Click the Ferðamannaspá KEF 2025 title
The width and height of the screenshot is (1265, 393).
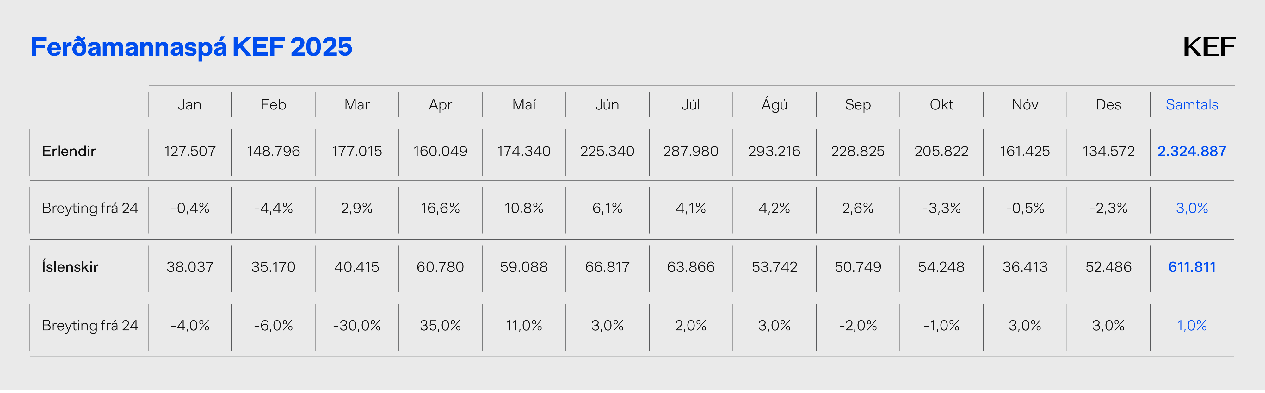pyautogui.click(x=191, y=47)
